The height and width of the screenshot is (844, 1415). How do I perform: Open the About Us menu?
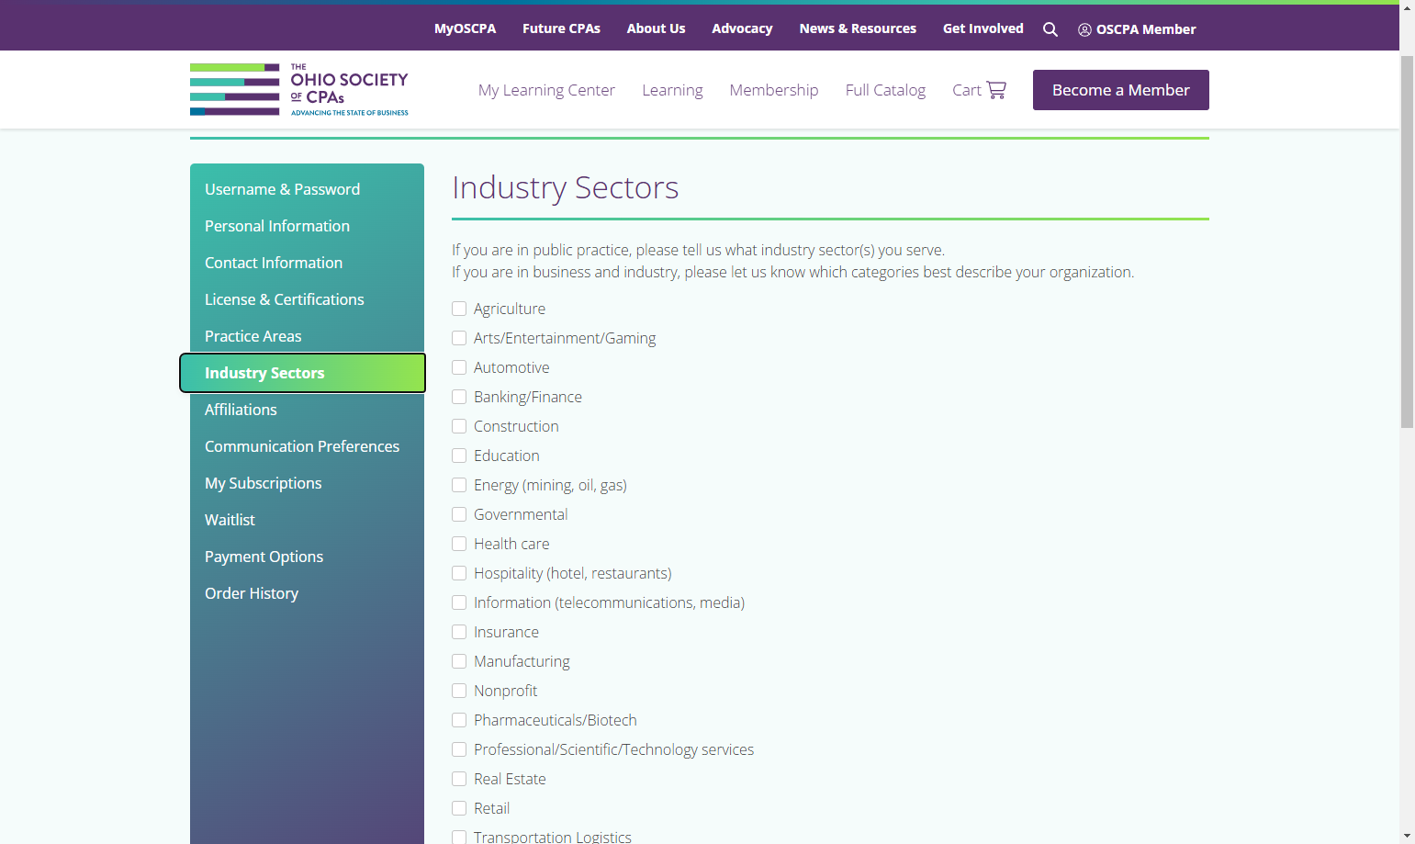point(656,28)
